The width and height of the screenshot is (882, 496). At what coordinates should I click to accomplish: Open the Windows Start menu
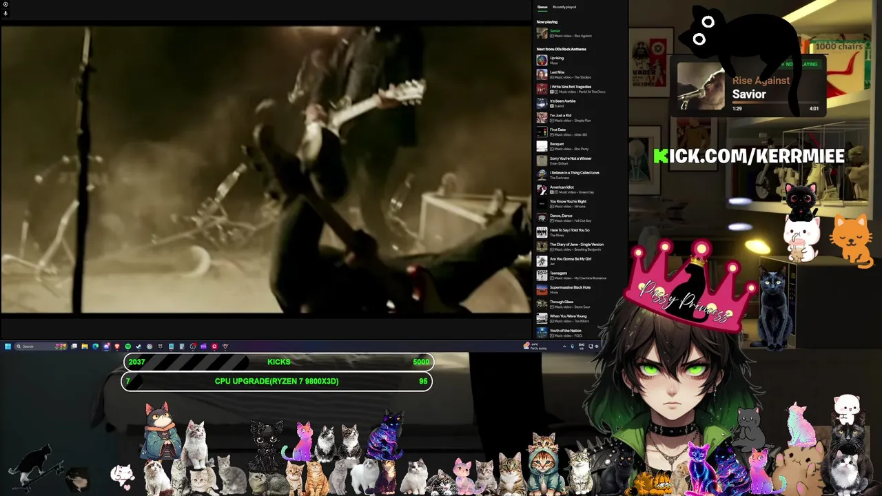click(8, 346)
